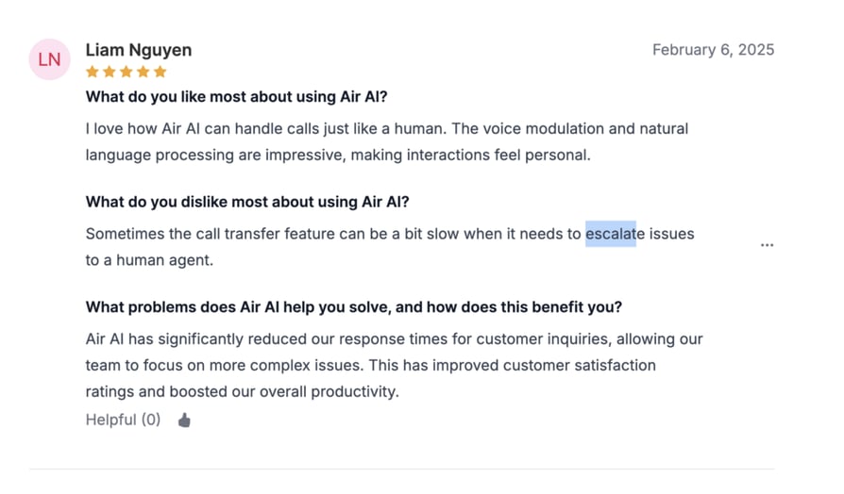Click the Liam Nguyen reviewer name
844x494 pixels.
coord(139,50)
